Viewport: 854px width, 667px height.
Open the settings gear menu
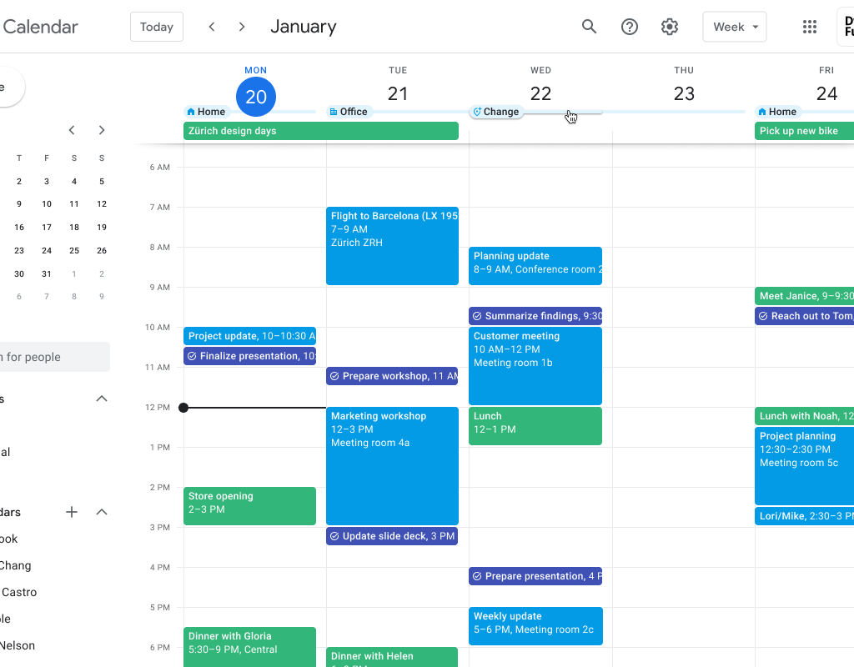tap(670, 27)
